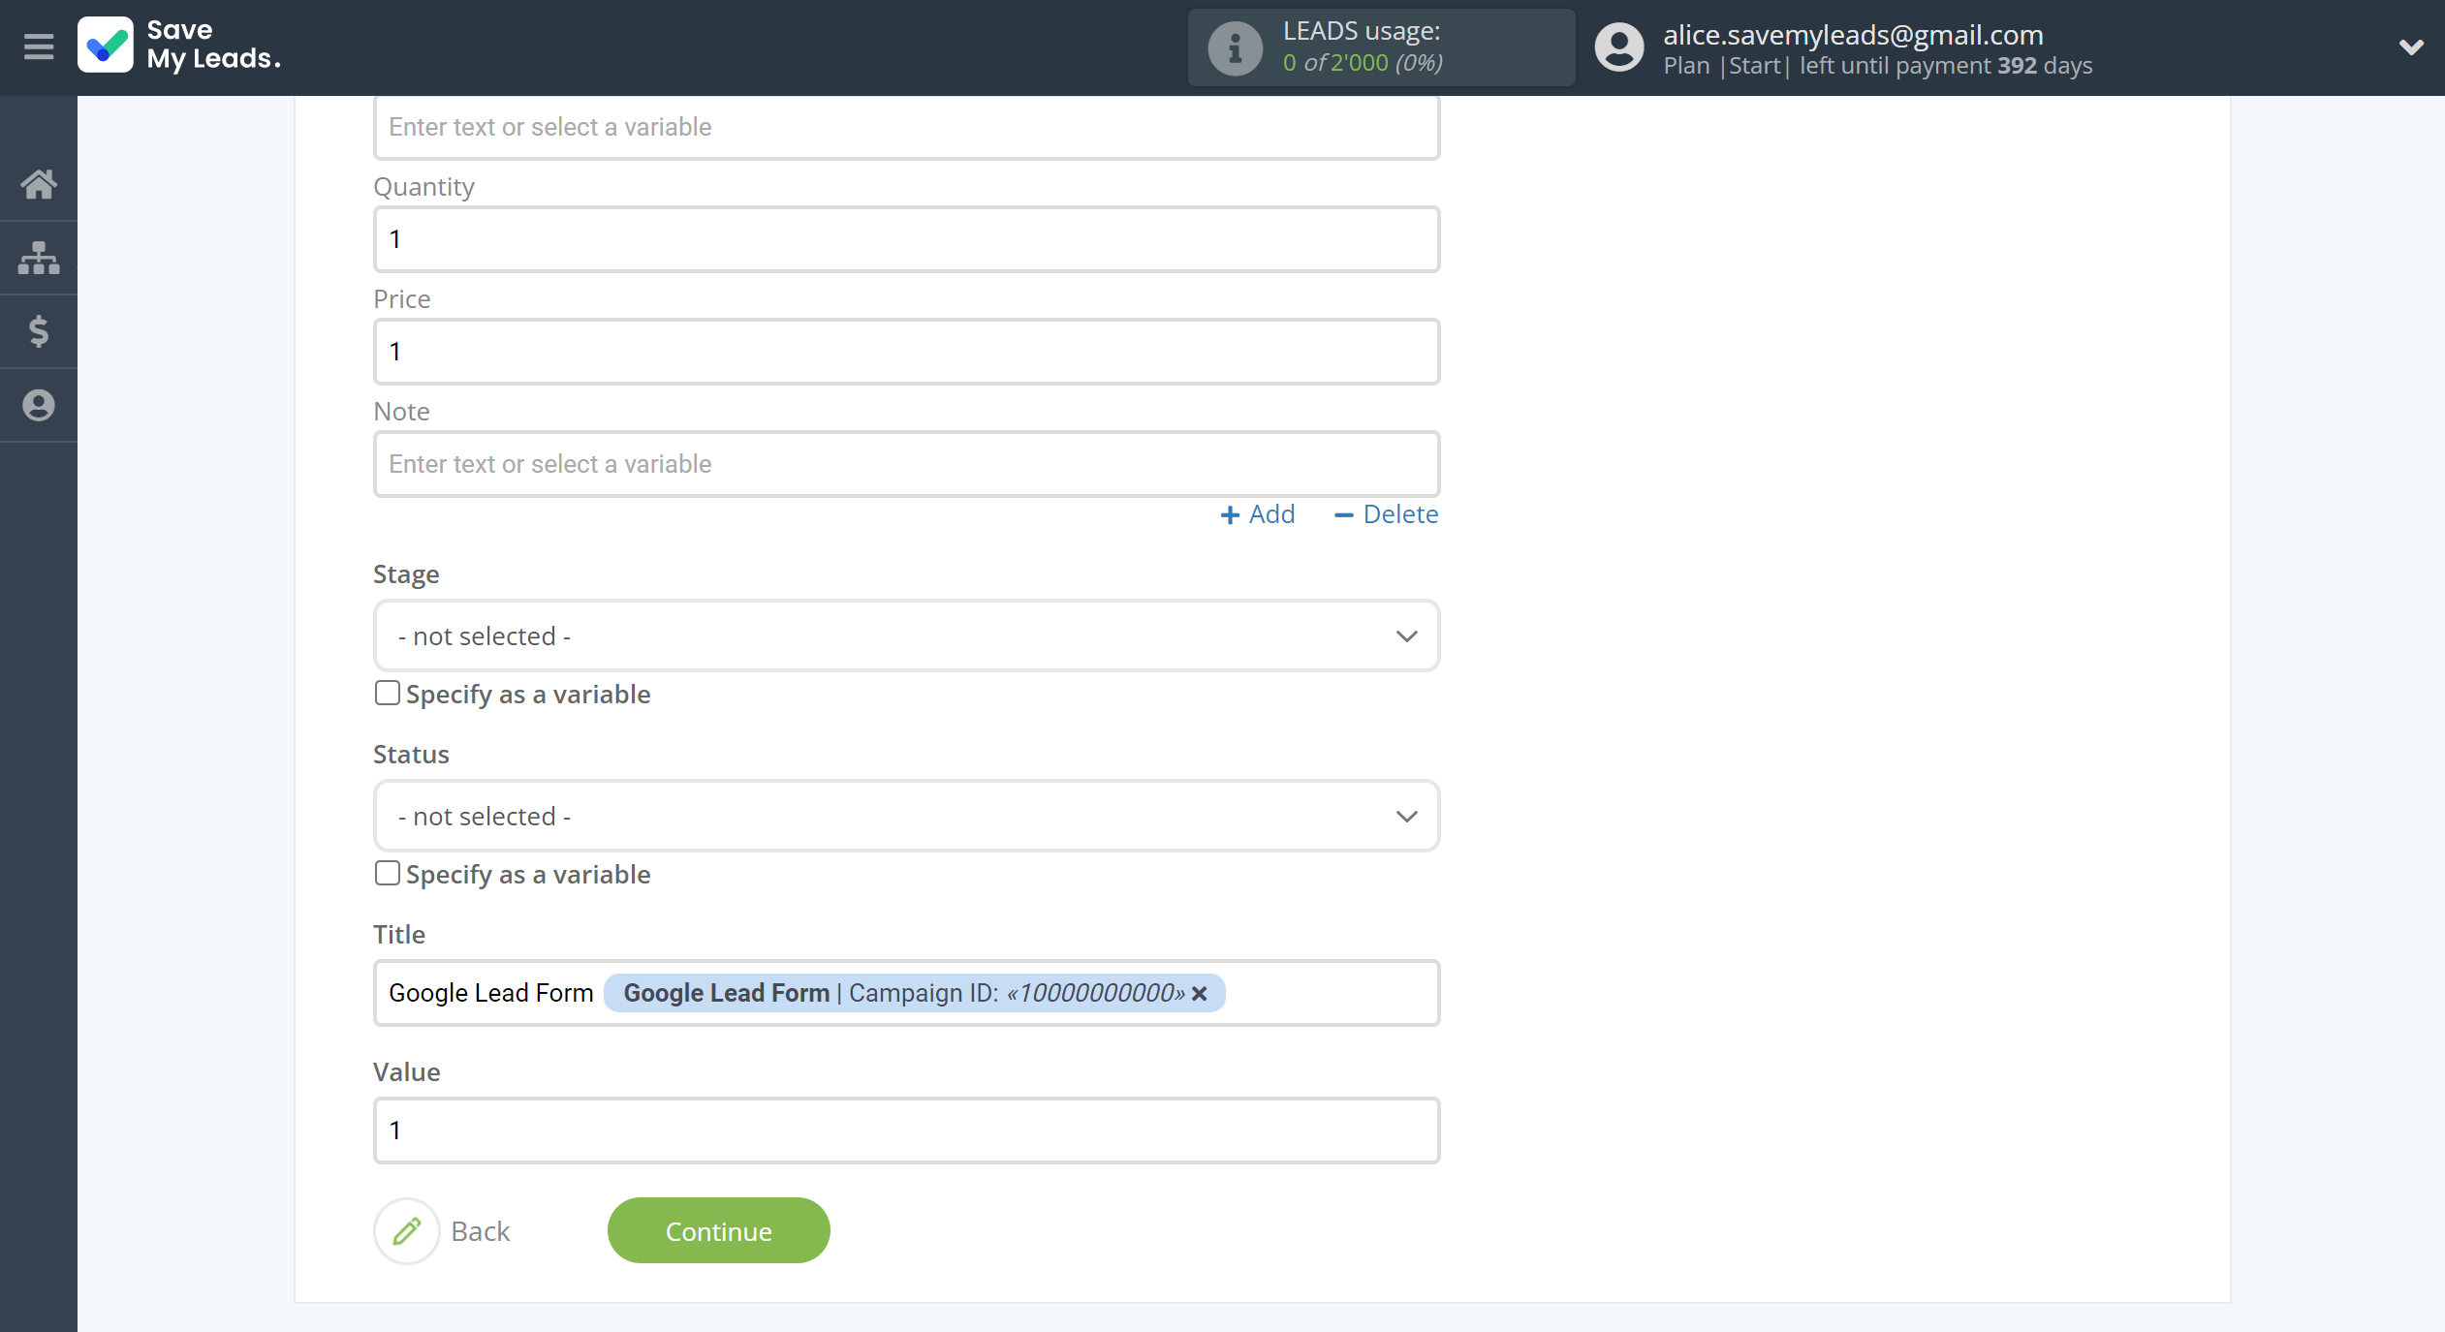Focus the Value input field
Image resolution: width=2445 pixels, height=1332 pixels.
[x=906, y=1131]
